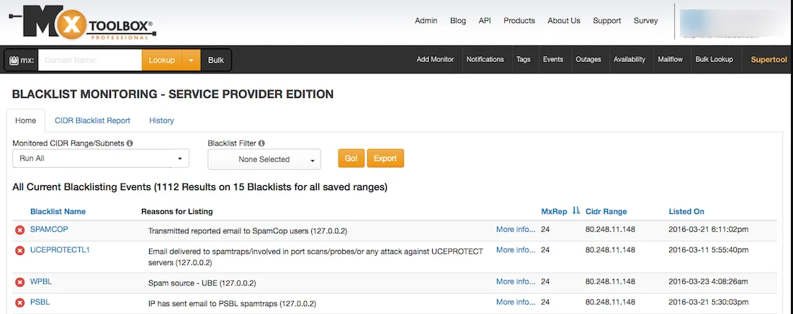Click info icon beside Blacklist Filter
The height and width of the screenshot is (314, 793).
(261, 143)
